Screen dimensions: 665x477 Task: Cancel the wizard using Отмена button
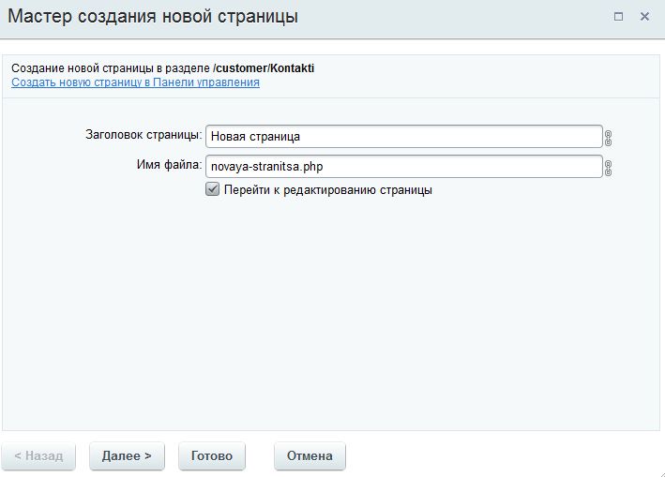310,455
